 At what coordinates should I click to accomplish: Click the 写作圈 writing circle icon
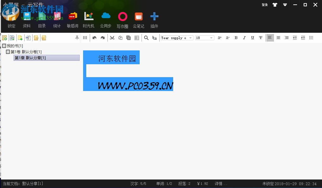point(122,19)
